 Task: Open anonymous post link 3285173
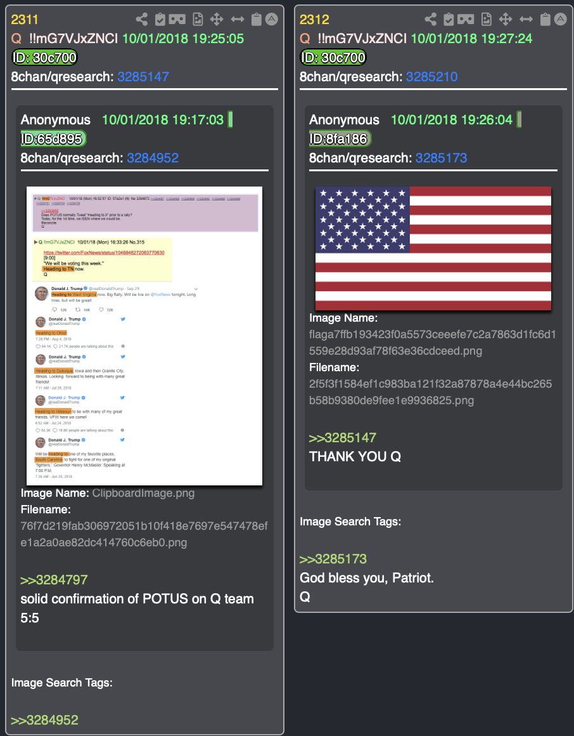click(442, 158)
